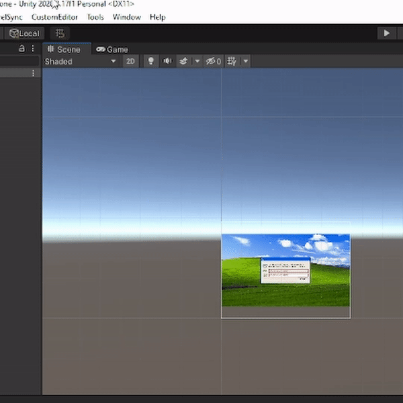Toggle the Local handle rotation button

(24, 34)
